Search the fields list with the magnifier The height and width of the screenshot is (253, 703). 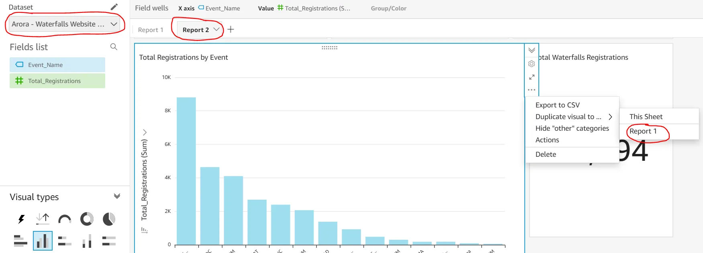coord(114,47)
